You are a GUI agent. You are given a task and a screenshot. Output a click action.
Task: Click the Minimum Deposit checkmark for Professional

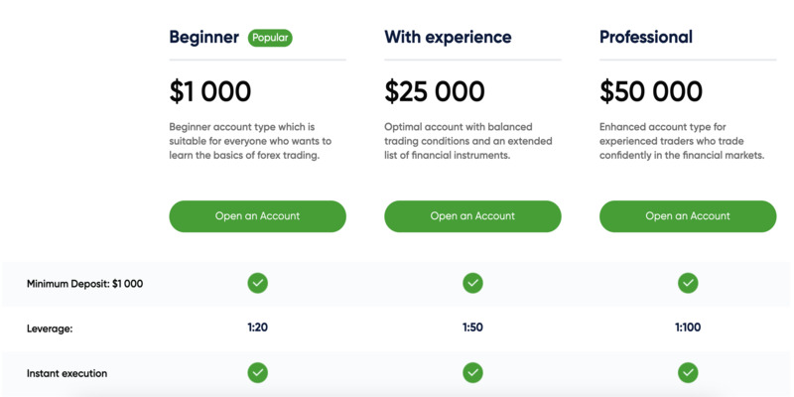click(688, 283)
